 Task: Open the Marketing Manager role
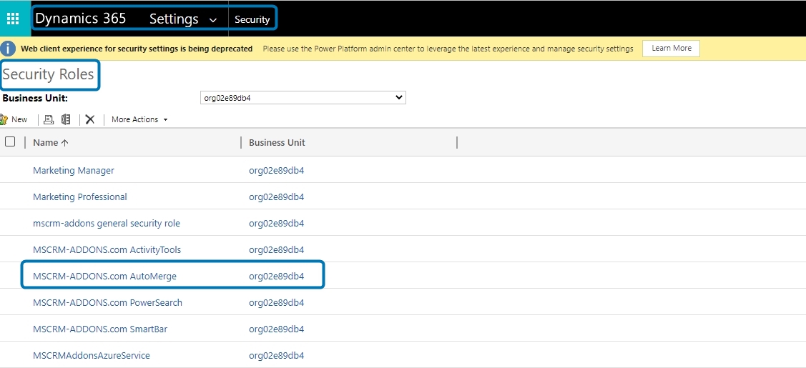74,170
